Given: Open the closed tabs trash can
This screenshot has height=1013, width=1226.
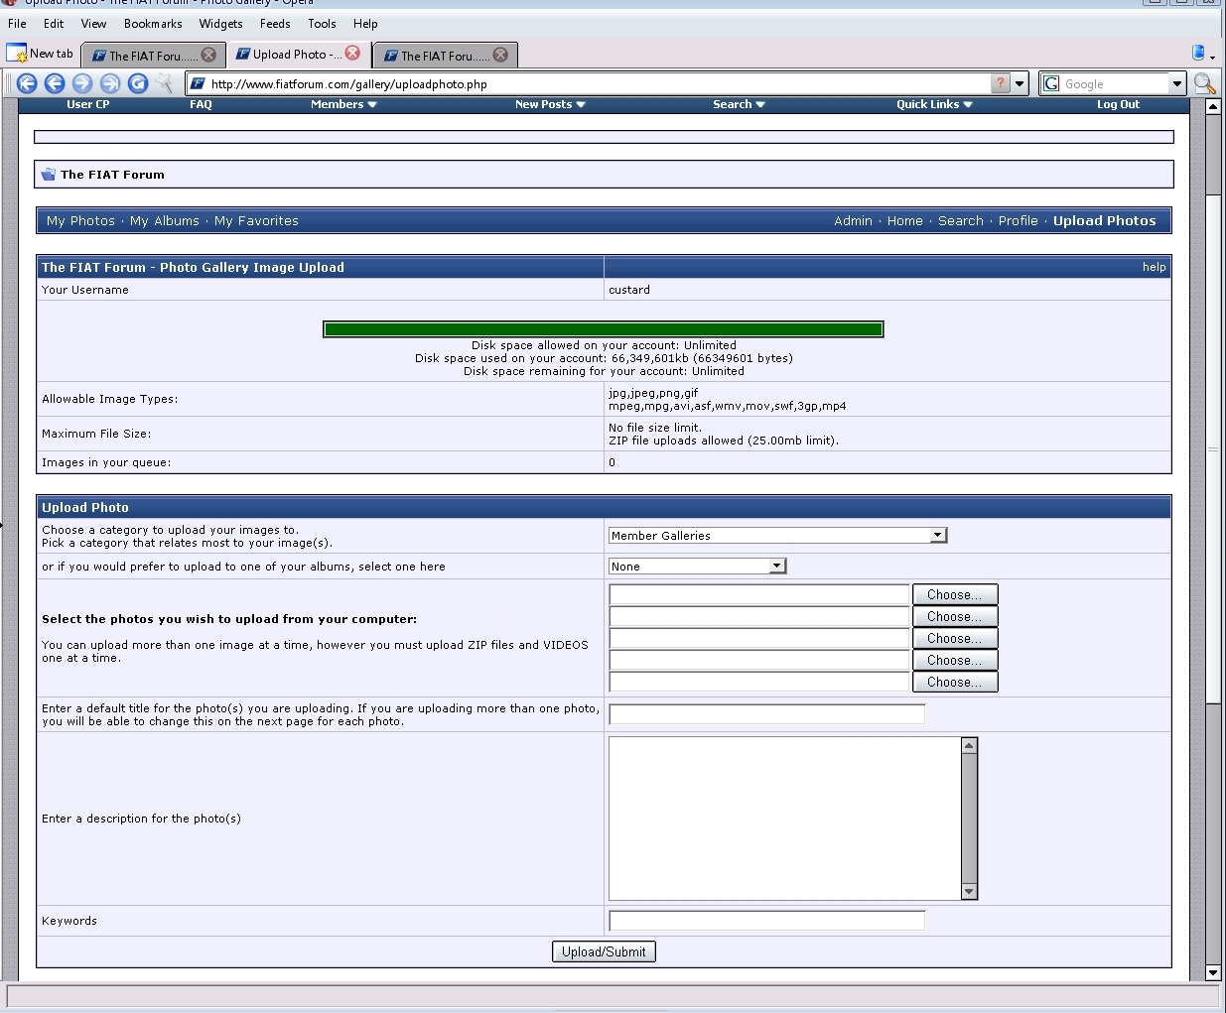Looking at the screenshot, I should pyautogui.click(x=1199, y=53).
